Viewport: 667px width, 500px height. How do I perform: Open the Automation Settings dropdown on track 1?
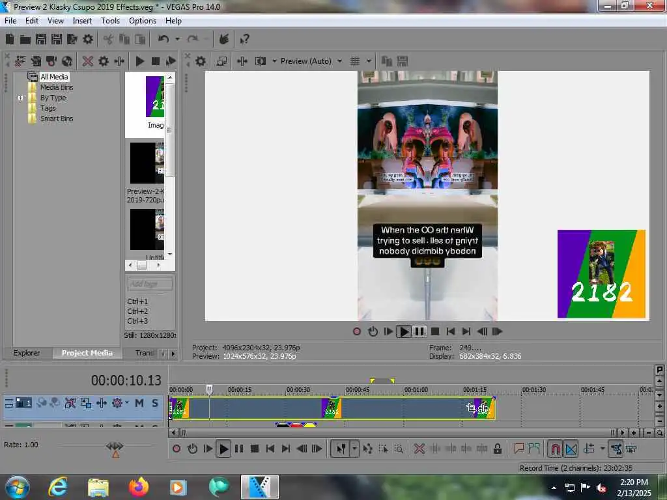coord(127,402)
